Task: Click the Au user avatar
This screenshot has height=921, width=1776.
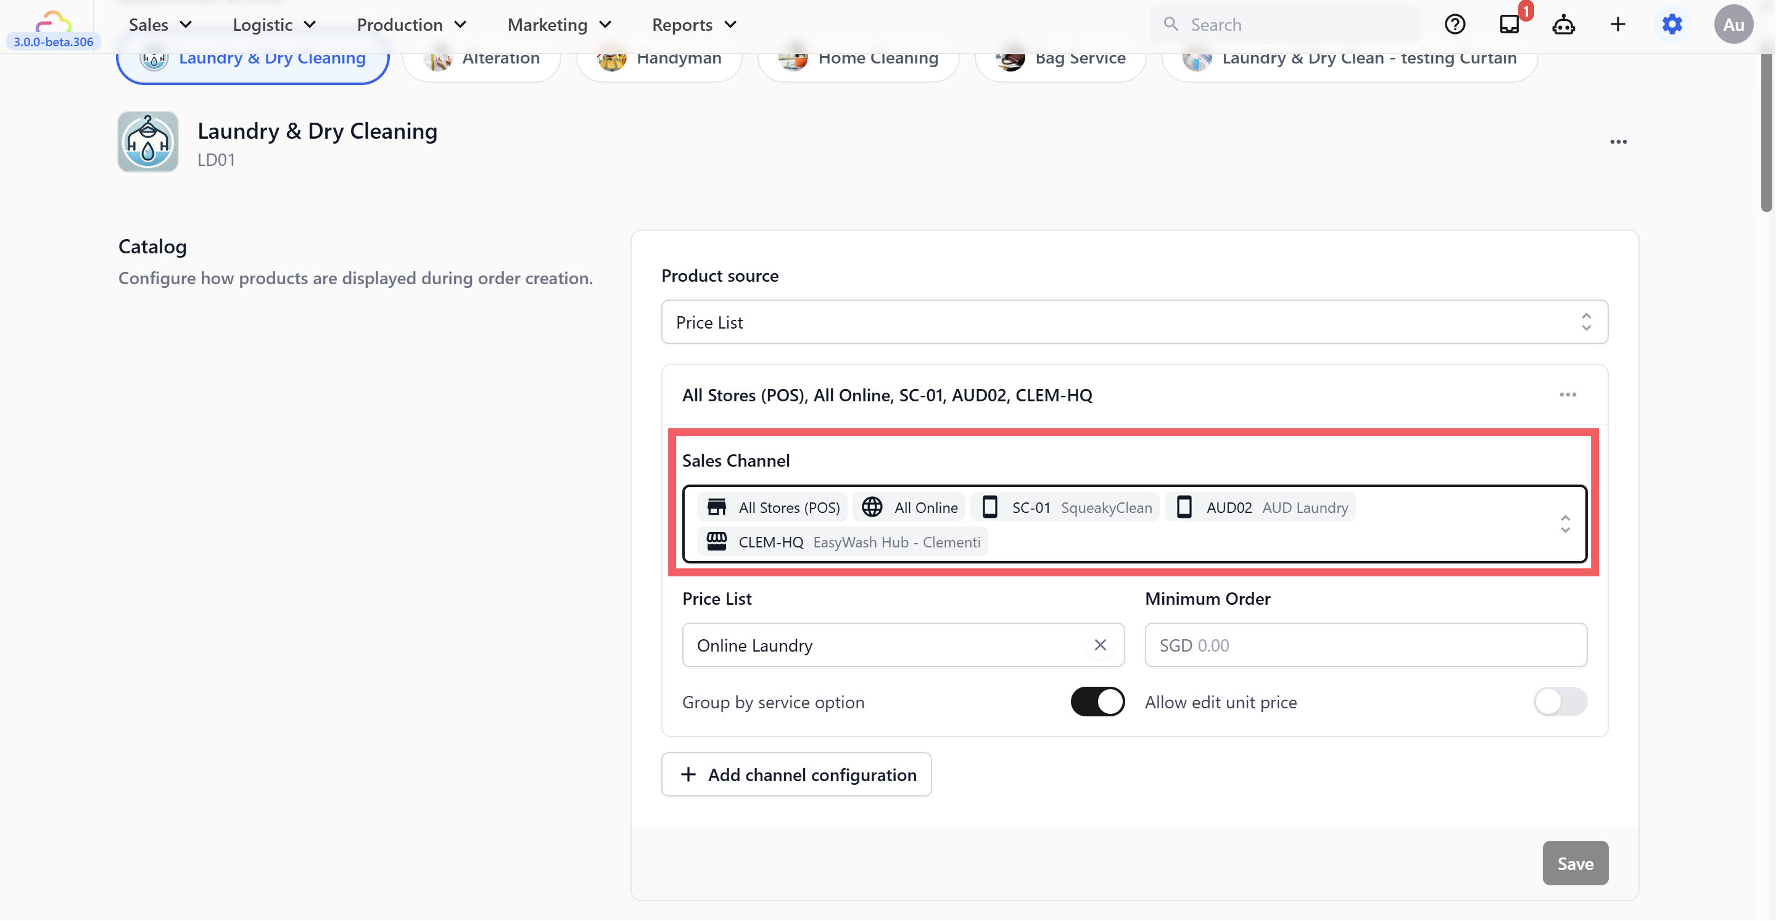Action: coord(1733,25)
